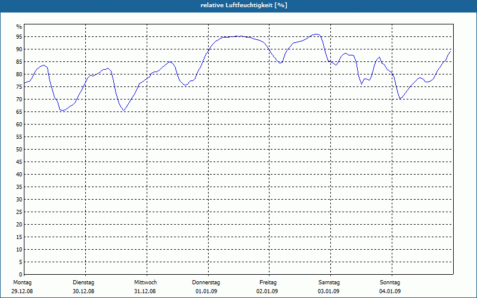Click the 25 value on the y-axis
Viewport: 477px width, 298px height.
tap(19, 212)
